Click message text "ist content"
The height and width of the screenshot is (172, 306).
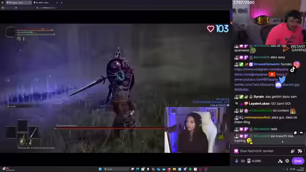pos(281,110)
